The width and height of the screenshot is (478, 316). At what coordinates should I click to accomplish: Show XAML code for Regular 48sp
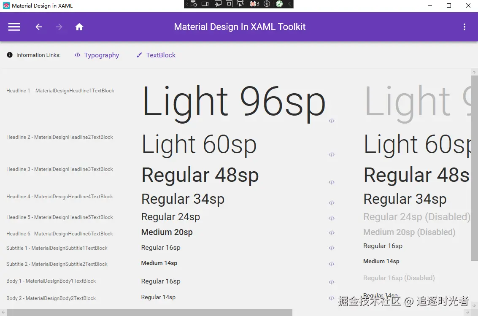tap(332, 182)
